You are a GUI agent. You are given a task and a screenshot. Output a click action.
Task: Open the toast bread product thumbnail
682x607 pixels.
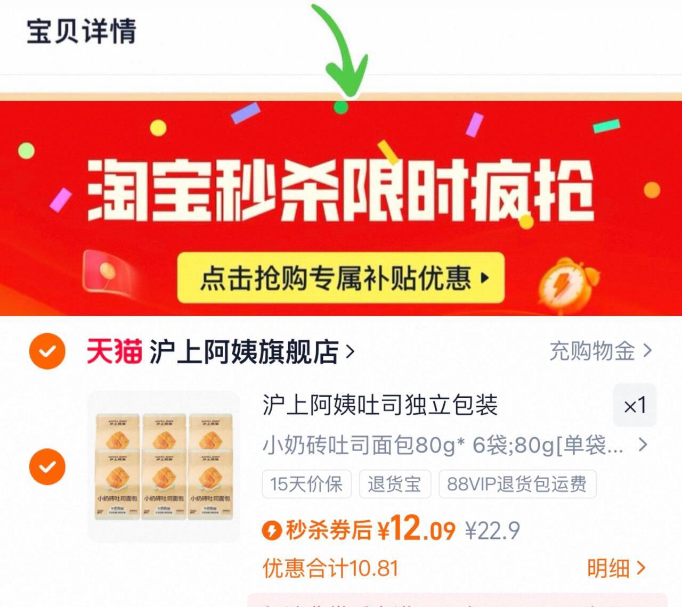[x=164, y=467]
